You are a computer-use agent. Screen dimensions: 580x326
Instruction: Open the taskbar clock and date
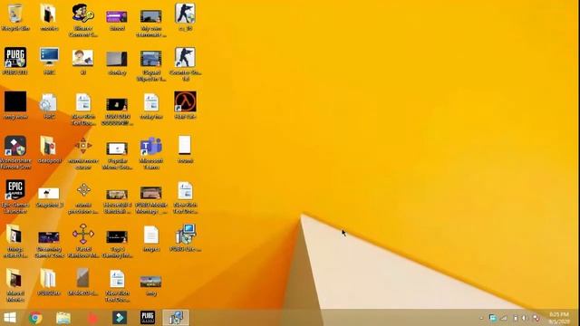[559, 318]
